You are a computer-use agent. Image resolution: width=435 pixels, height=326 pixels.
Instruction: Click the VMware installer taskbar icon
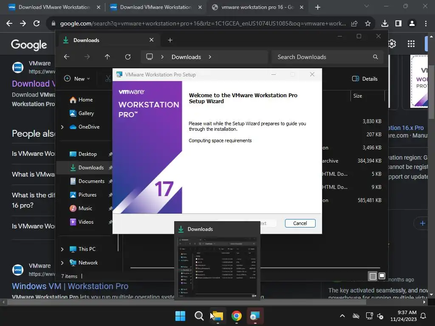[x=255, y=316]
